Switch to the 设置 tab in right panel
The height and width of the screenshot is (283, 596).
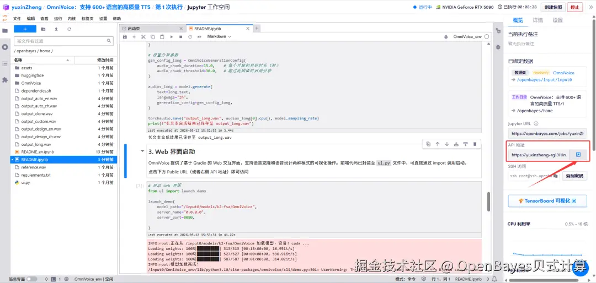click(x=557, y=20)
